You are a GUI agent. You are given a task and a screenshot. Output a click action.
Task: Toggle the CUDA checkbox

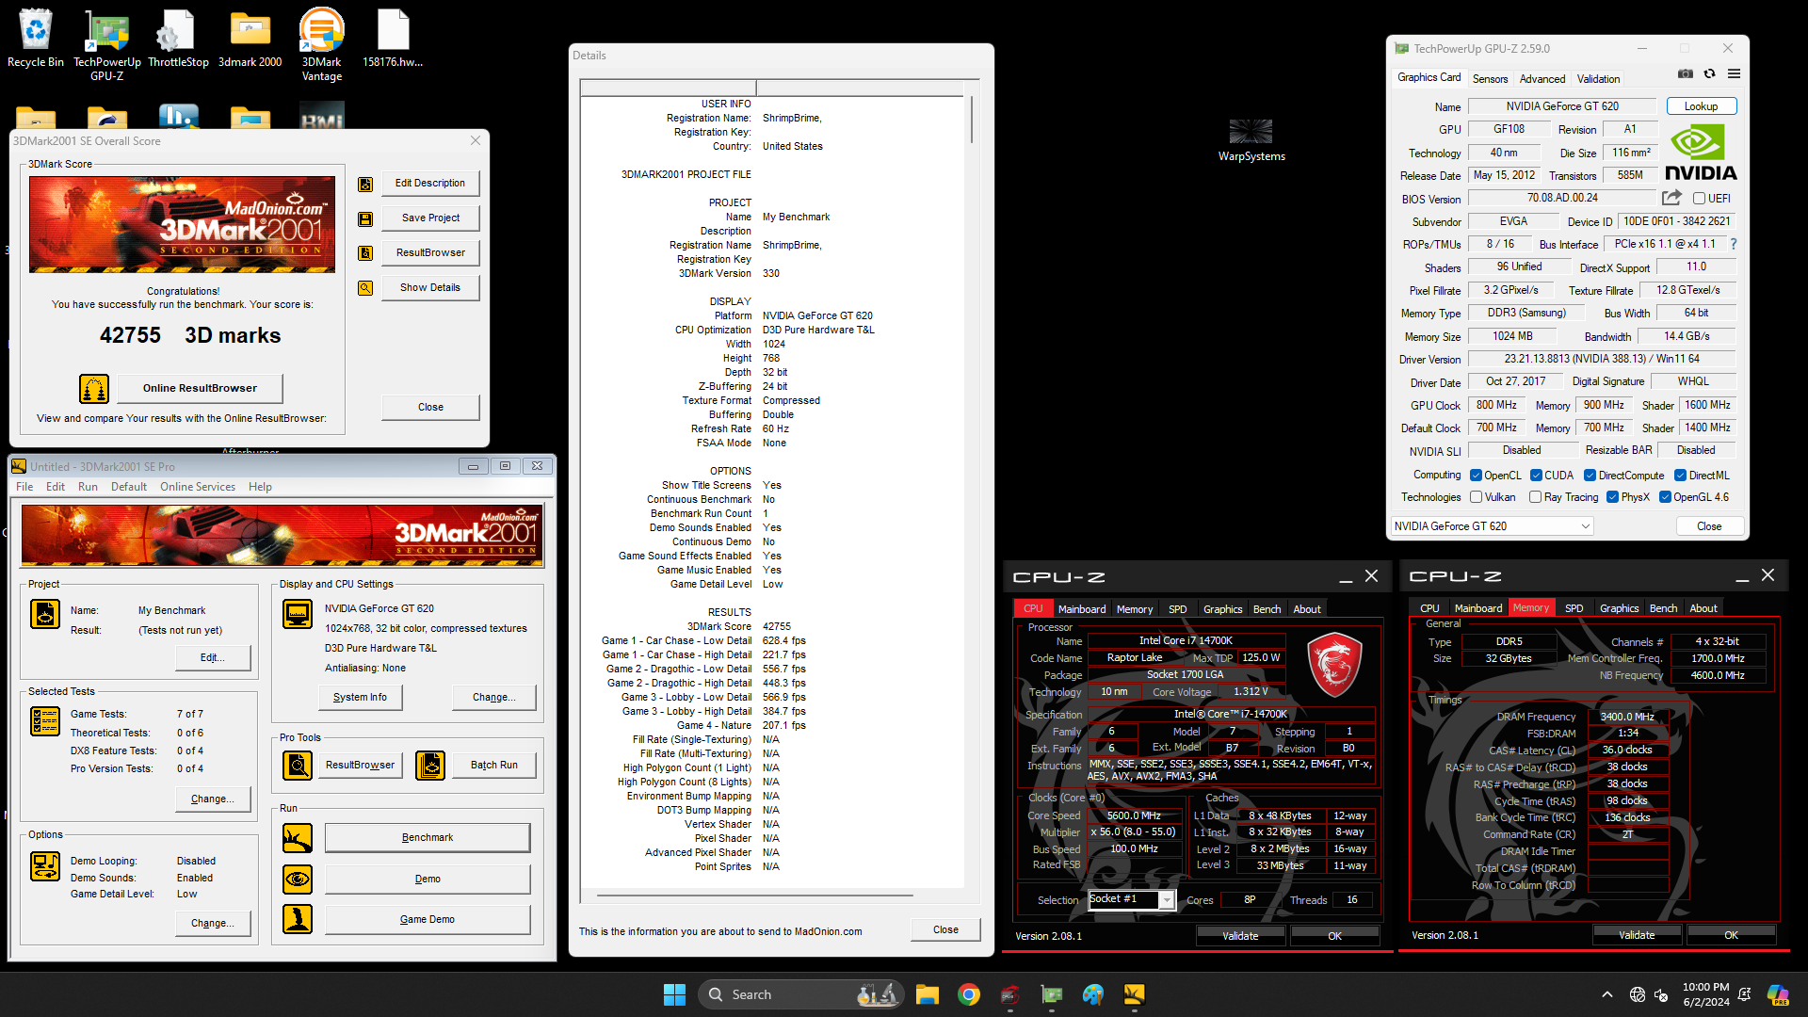[x=1536, y=476]
